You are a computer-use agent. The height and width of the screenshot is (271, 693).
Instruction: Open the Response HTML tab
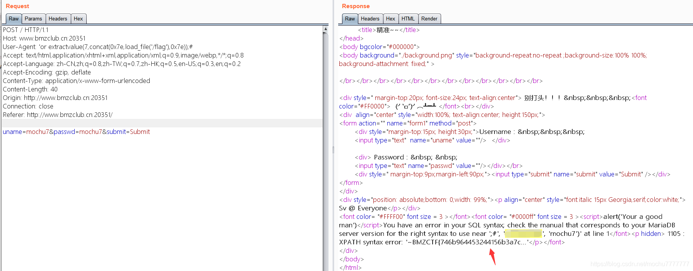[408, 19]
